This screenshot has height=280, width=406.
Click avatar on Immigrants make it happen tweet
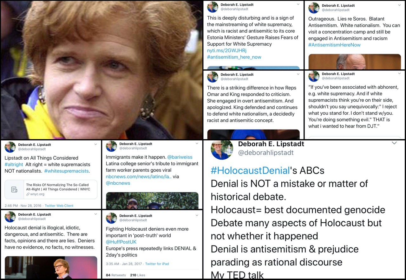coord(111,146)
